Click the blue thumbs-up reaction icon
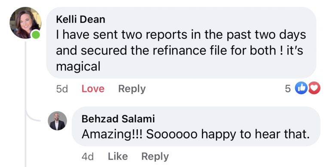 pos(301,88)
